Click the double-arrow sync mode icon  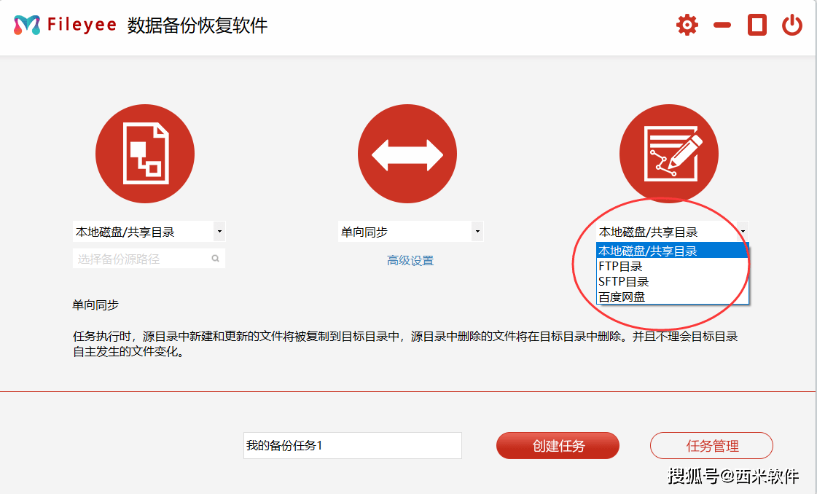coord(407,154)
